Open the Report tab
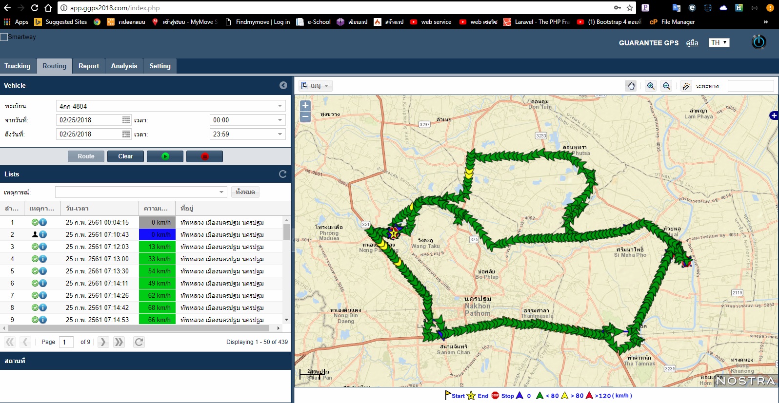Viewport: 779px width, 403px height. 88,66
